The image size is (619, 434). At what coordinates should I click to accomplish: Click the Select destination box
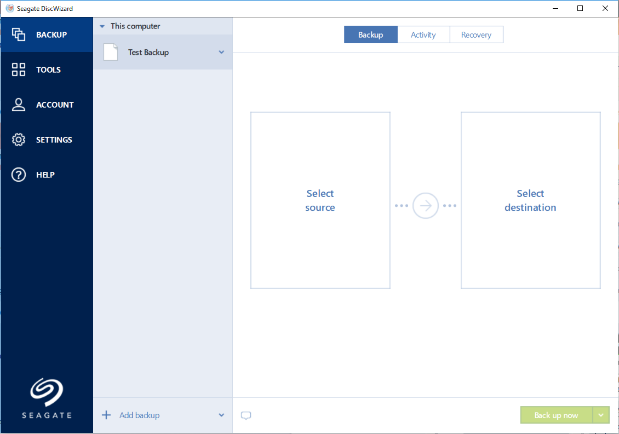tap(531, 200)
